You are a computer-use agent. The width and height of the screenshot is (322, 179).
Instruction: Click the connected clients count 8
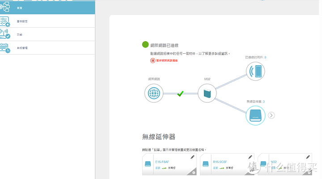point(265,57)
